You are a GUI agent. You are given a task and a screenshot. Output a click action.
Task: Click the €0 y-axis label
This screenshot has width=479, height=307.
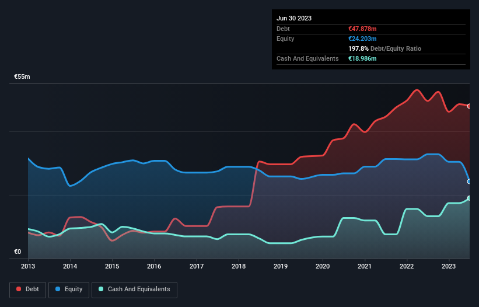click(18, 252)
